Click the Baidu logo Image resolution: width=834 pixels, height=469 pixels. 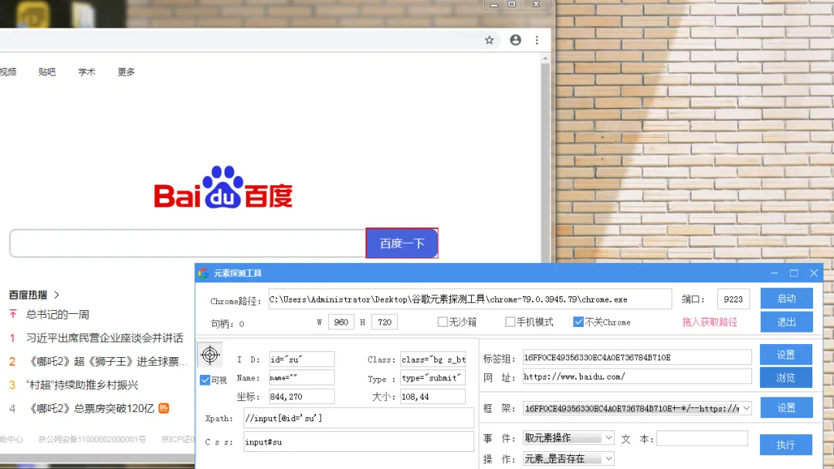point(223,187)
